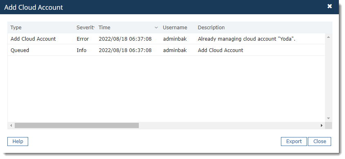The width and height of the screenshot is (345, 159).
Task: Click the 'Error' severity cell
Action: pos(83,39)
